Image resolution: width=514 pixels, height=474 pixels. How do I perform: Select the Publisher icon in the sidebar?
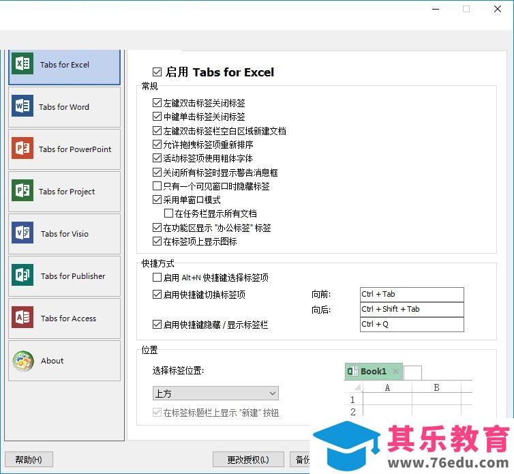point(22,276)
